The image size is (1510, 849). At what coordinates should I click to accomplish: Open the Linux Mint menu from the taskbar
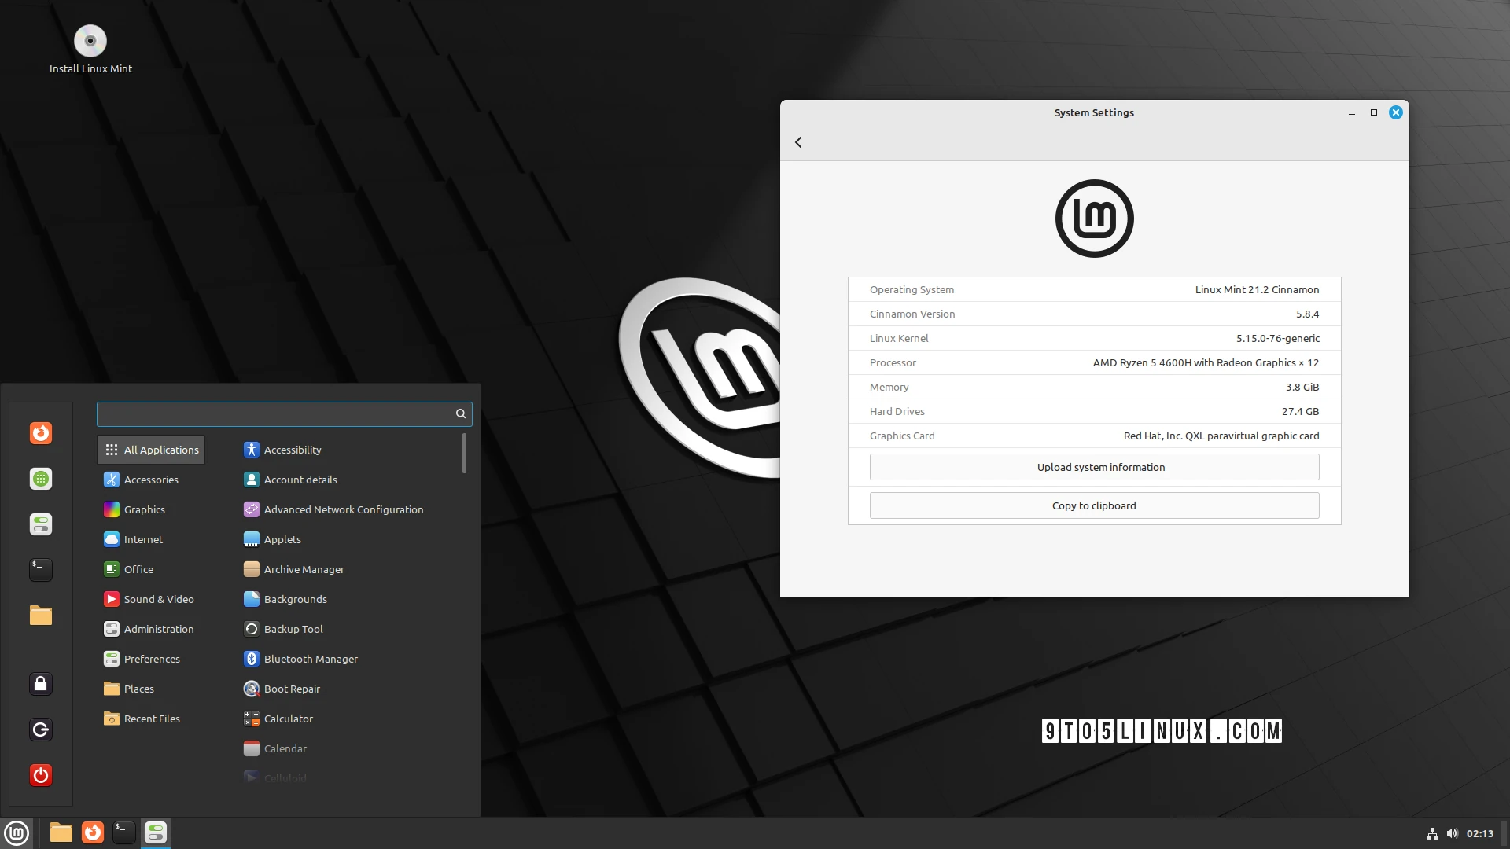[17, 832]
